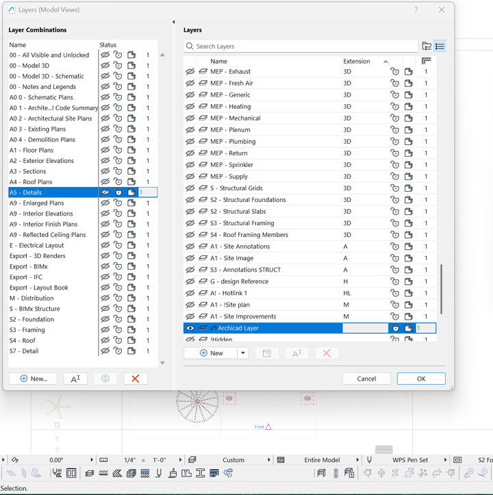Show the MEP - Exhaust layer
Viewport: 493px width, 495px height.
click(x=190, y=72)
